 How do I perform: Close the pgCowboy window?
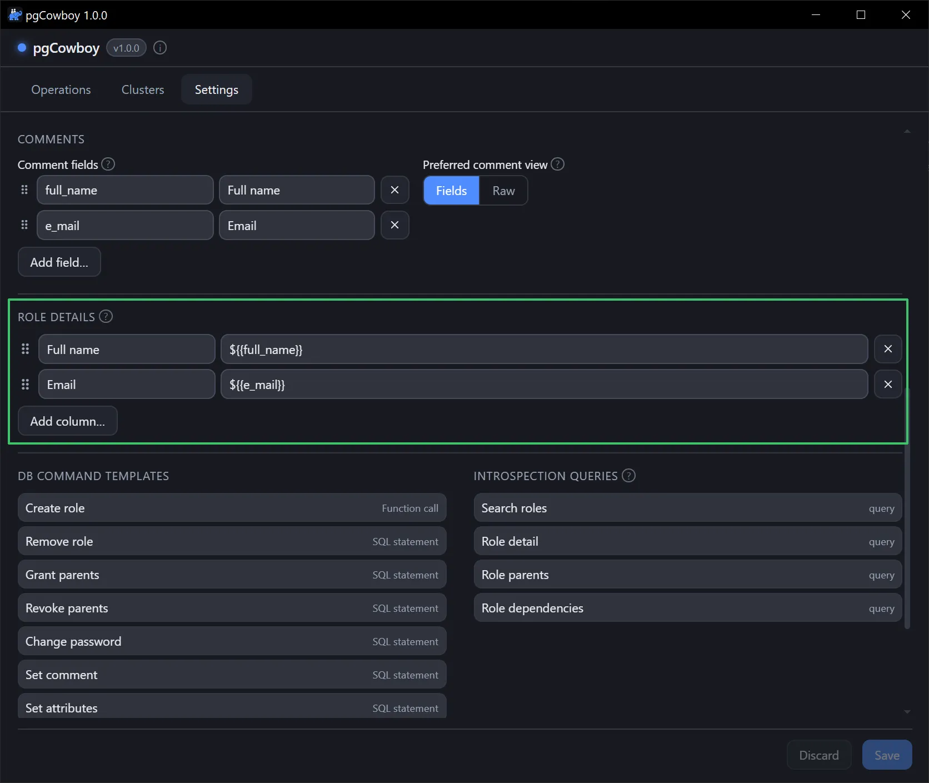point(906,15)
